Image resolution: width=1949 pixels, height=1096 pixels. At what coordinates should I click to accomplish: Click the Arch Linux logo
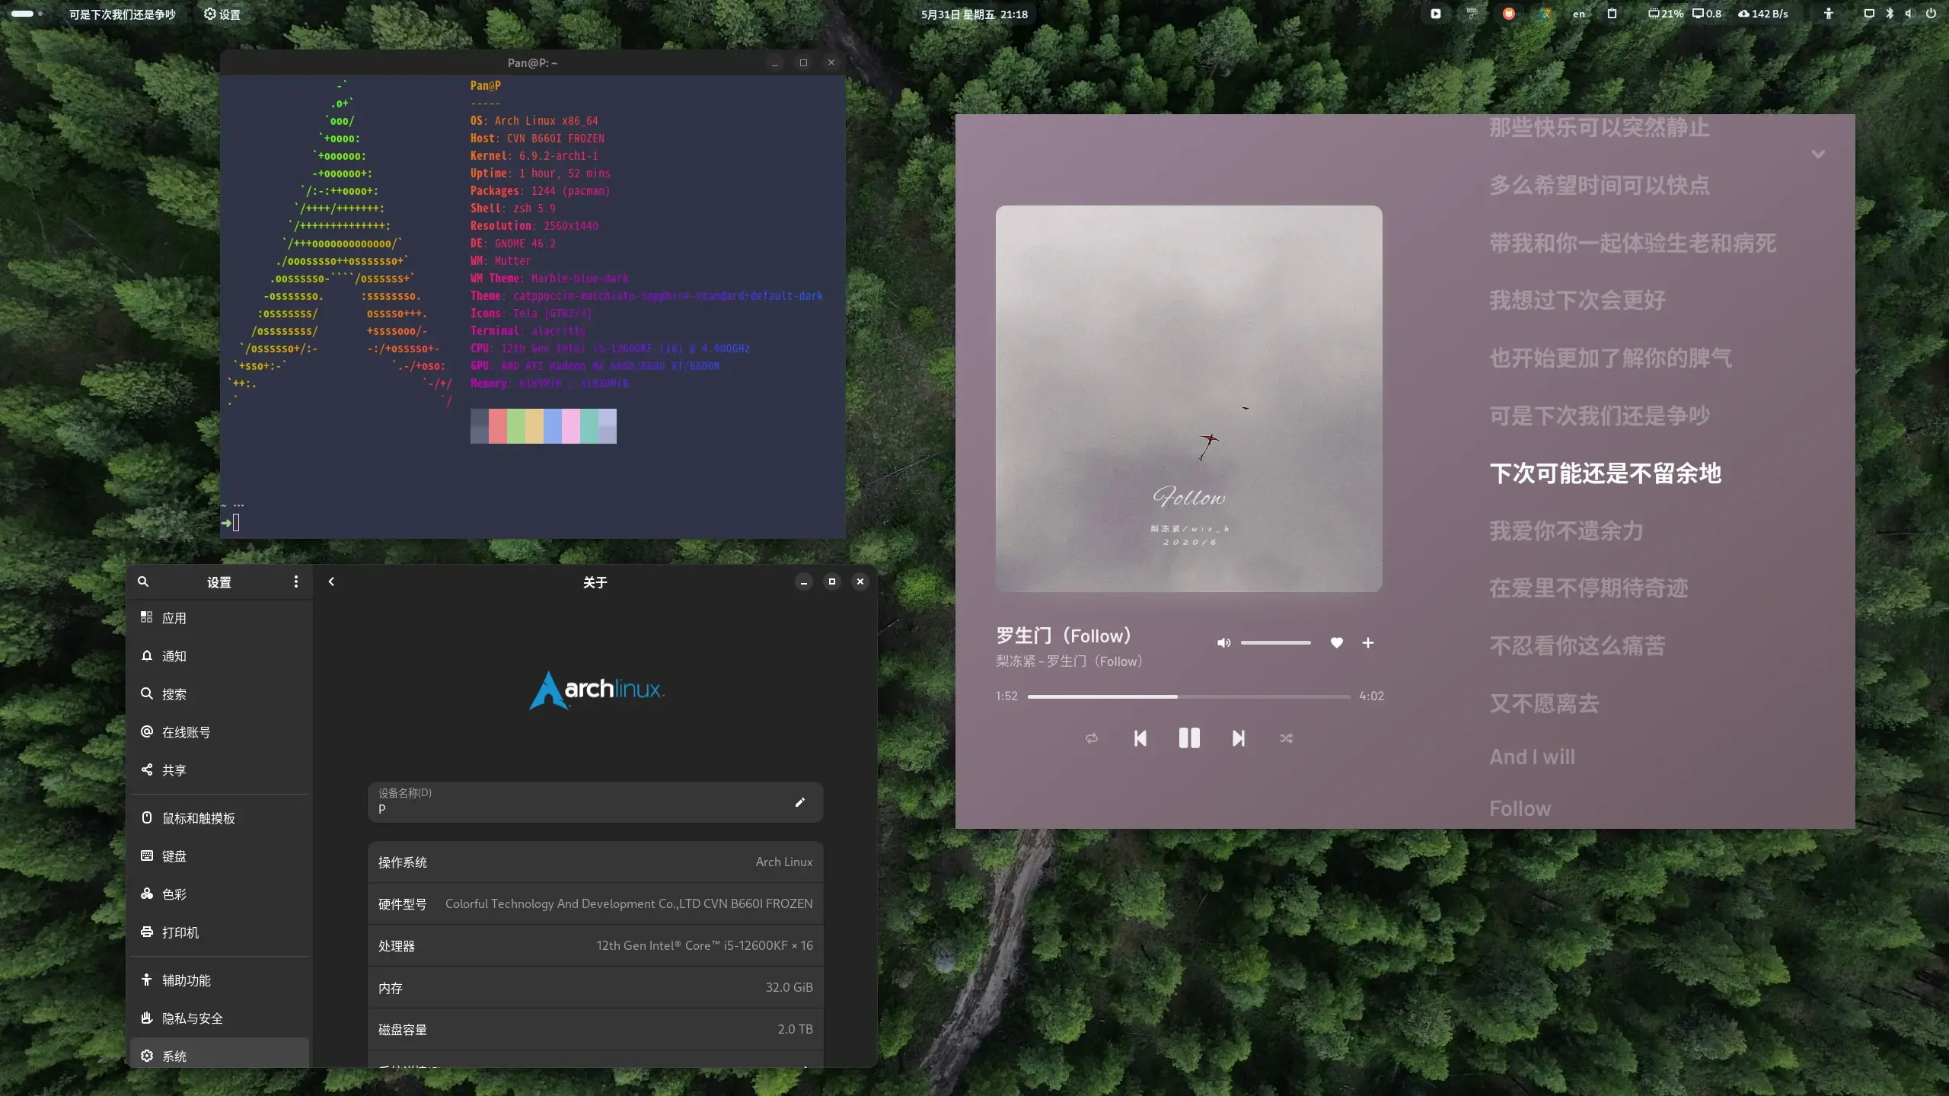(x=596, y=689)
